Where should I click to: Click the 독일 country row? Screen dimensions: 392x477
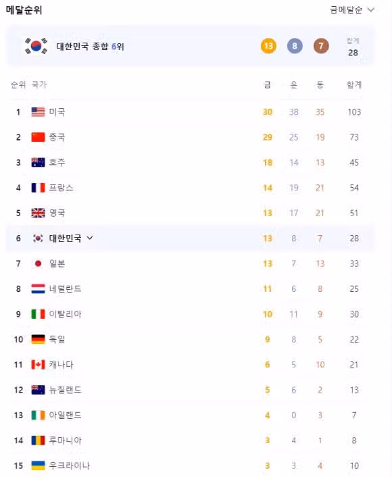pos(191,339)
